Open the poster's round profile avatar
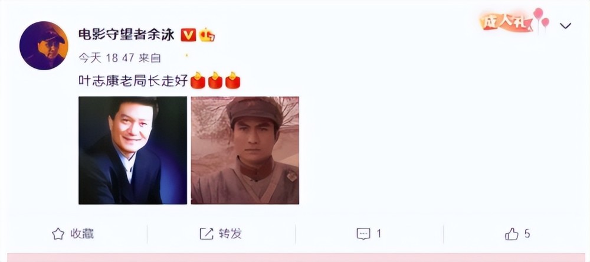 [44, 45]
